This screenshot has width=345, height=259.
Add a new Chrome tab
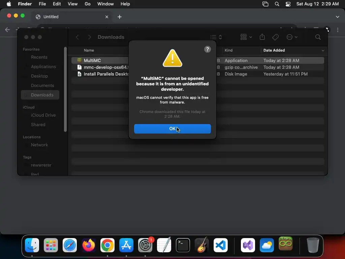120,17
